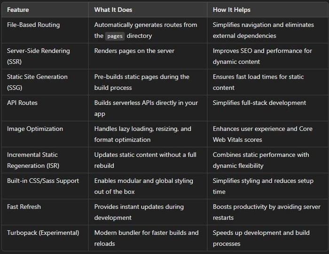This screenshot has height=254, width=329.
Task: Click the Turbopack (Experimental) cell
Action: pos(45,238)
